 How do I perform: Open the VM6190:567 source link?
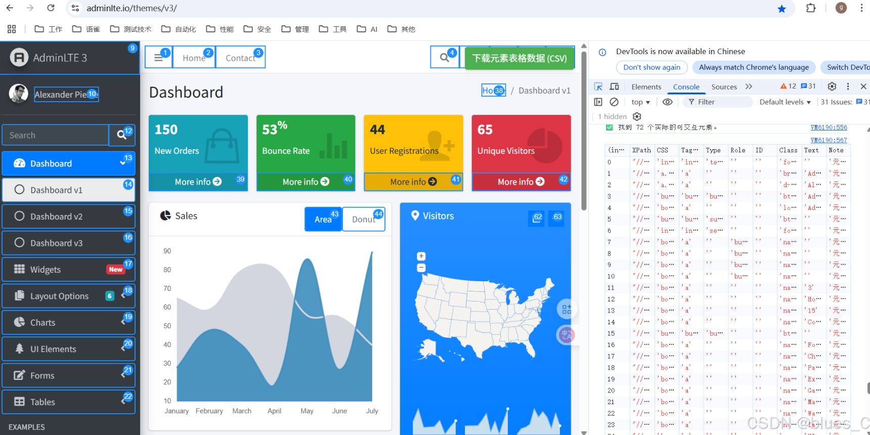point(829,140)
